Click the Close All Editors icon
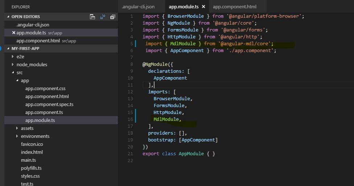The height and width of the screenshot is (186, 354). [112, 17]
